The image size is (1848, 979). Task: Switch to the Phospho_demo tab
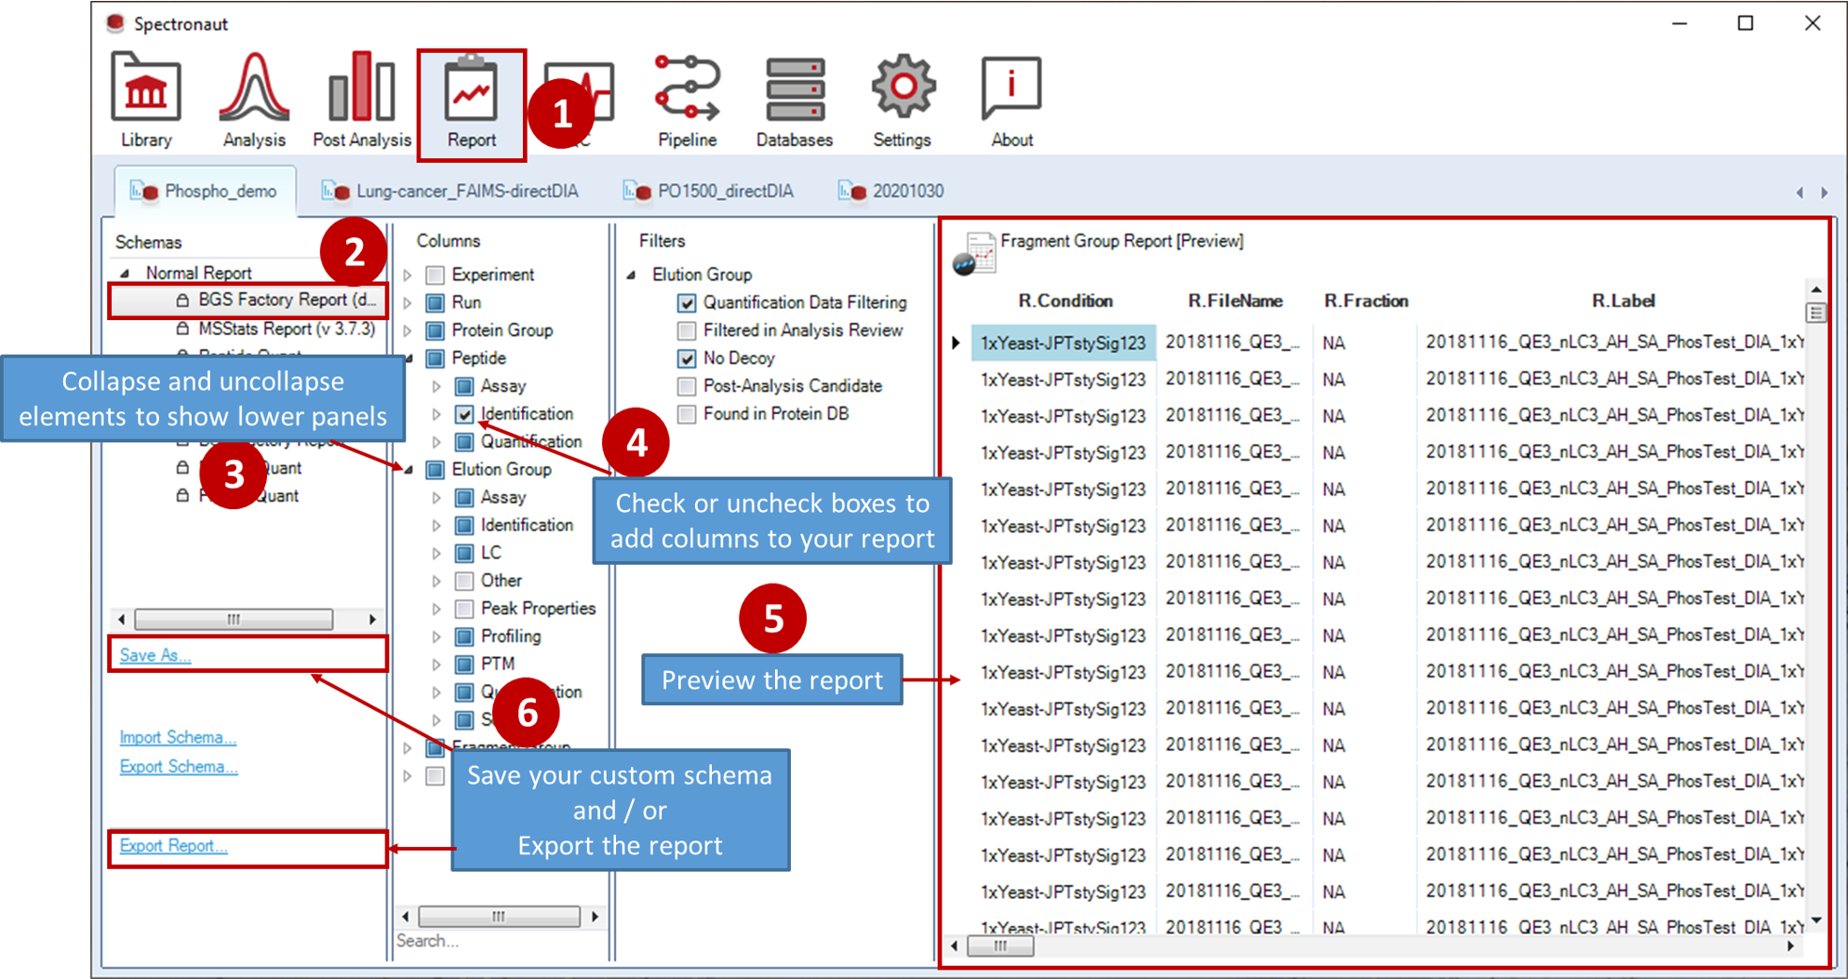205,192
